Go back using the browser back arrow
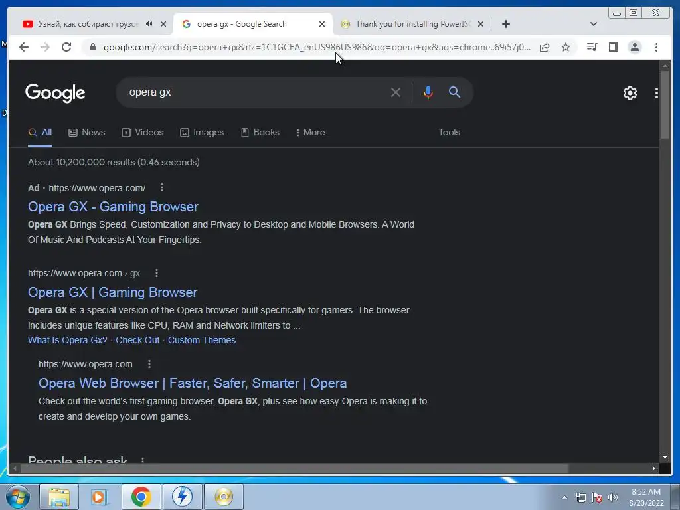The image size is (680, 510). pos(24,47)
